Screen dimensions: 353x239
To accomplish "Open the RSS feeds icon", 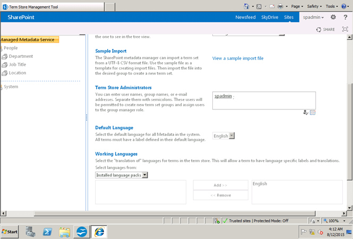I will click(259, 6).
